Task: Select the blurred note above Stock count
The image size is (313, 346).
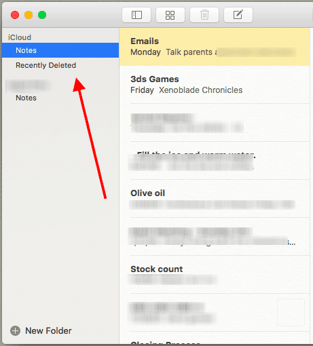Action: point(215,237)
